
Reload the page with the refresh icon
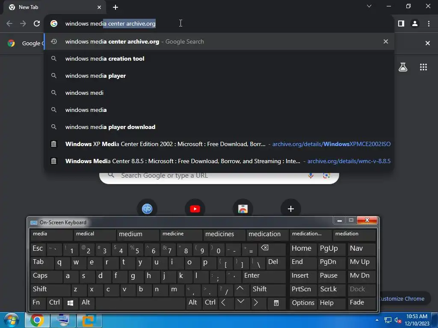[x=37, y=23]
